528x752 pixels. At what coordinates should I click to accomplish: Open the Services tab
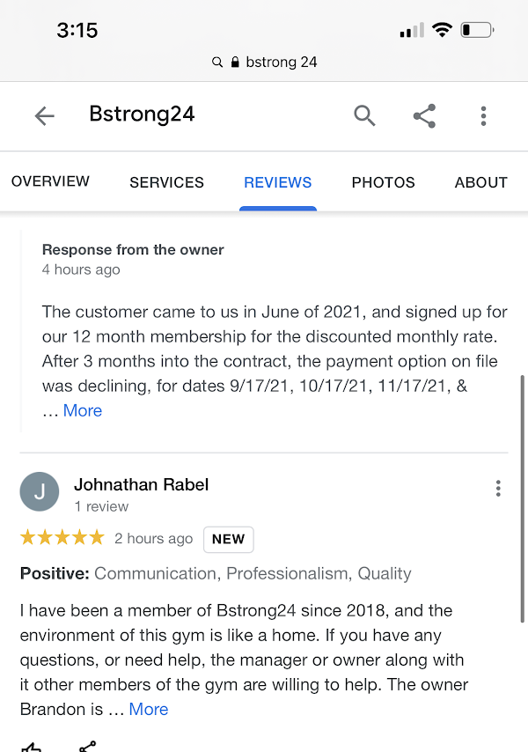tap(166, 182)
